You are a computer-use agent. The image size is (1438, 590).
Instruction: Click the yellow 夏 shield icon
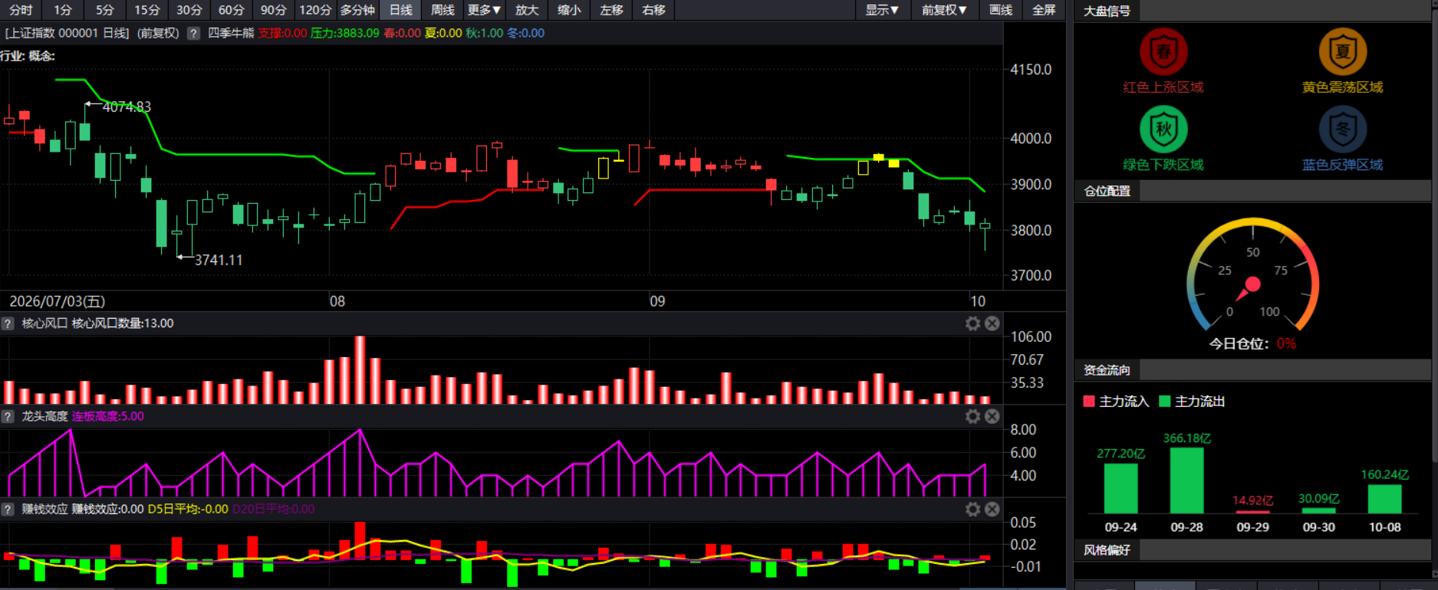point(1343,52)
